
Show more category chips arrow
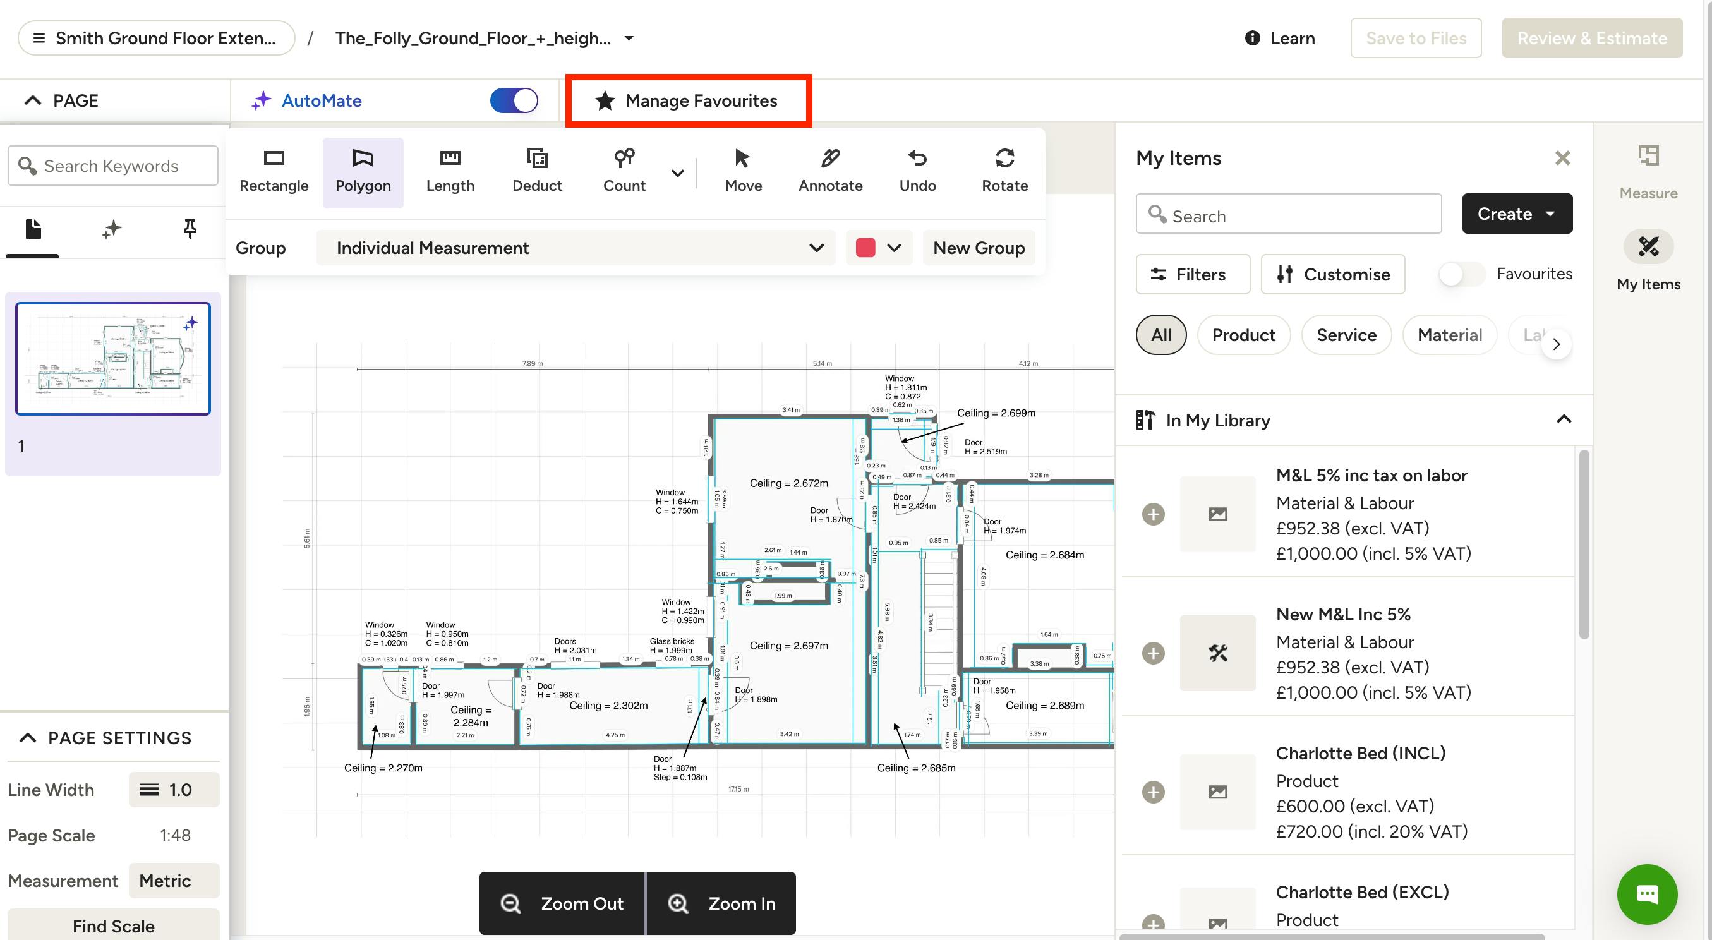[1556, 344]
